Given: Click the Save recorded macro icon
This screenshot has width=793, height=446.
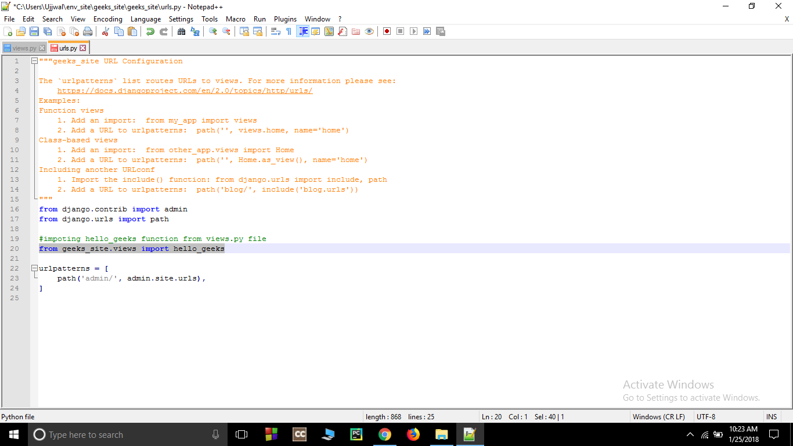Looking at the screenshot, I should [x=441, y=31].
